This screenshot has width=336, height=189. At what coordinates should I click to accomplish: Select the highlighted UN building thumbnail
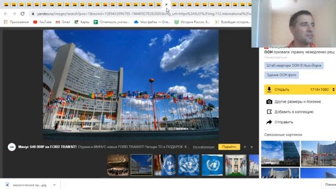(141, 165)
